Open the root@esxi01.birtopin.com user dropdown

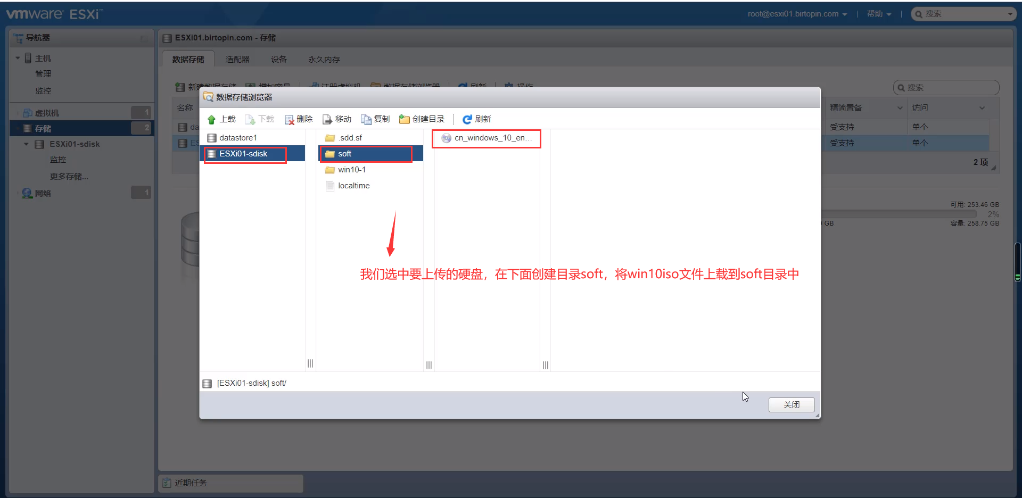pos(797,14)
